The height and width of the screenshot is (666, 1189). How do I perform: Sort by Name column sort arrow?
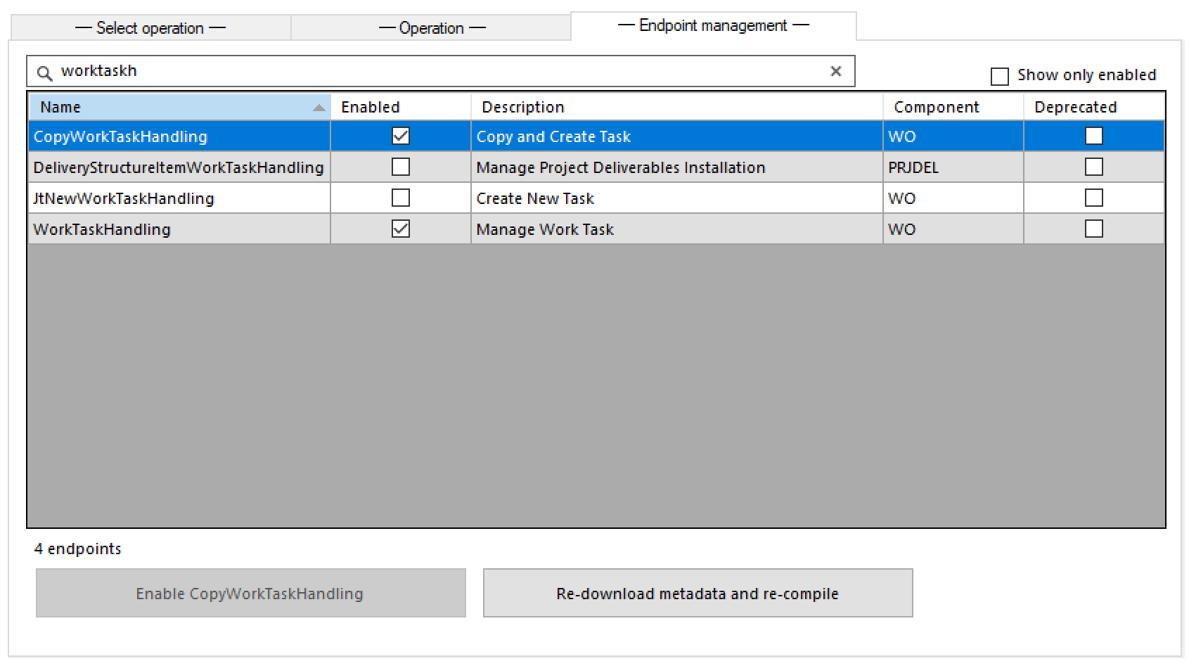(319, 108)
